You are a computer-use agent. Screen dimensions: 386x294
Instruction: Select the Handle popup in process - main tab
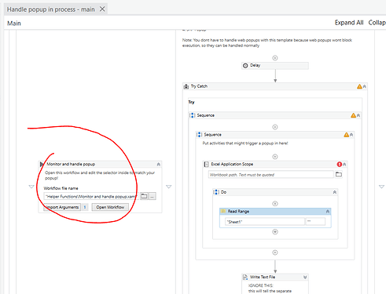pyautogui.click(x=51, y=9)
